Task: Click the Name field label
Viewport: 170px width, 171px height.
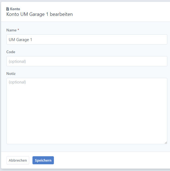Action: click(12, 30)
